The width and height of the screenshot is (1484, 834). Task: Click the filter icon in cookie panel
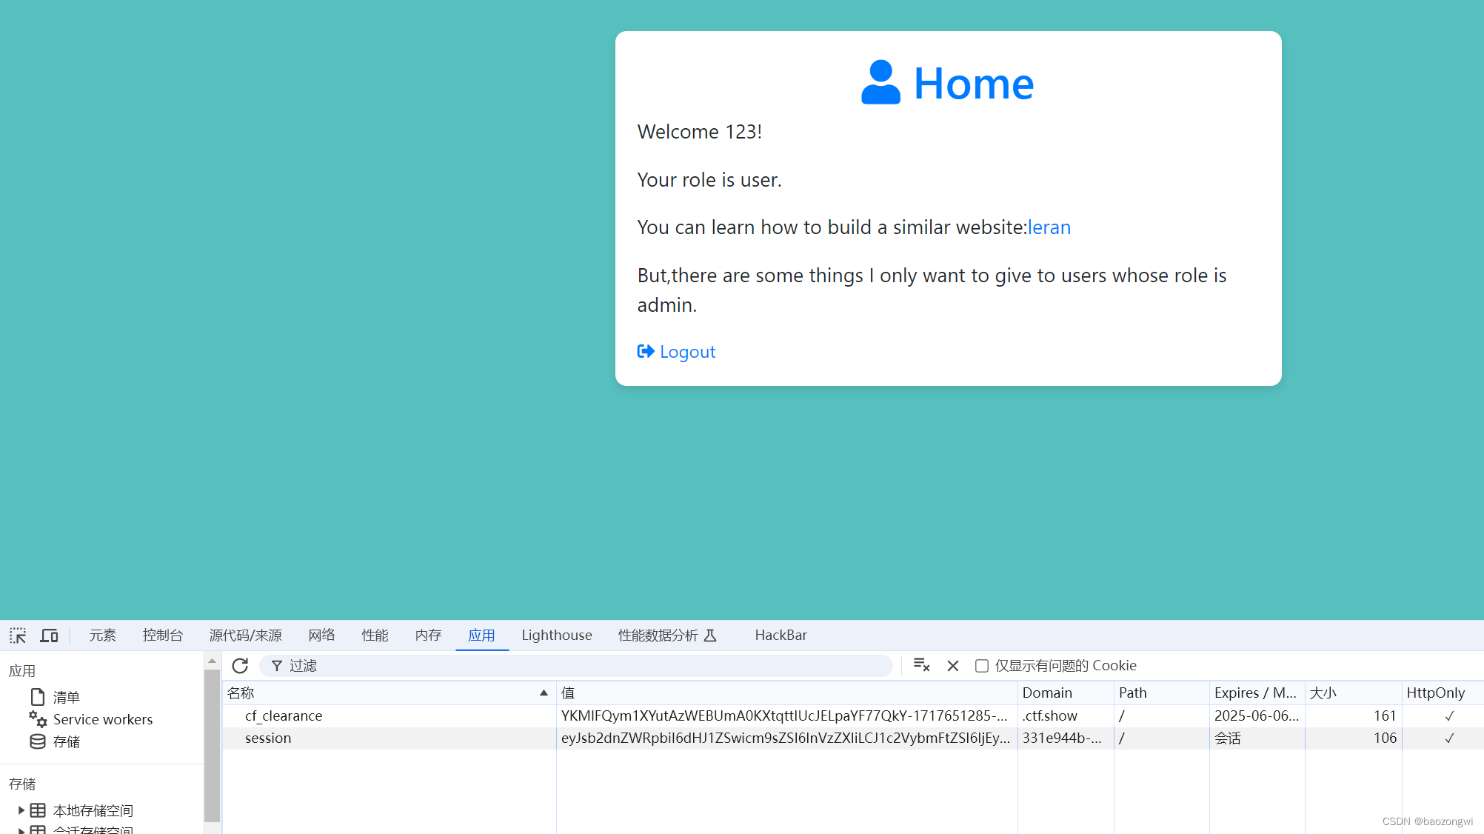275,666
